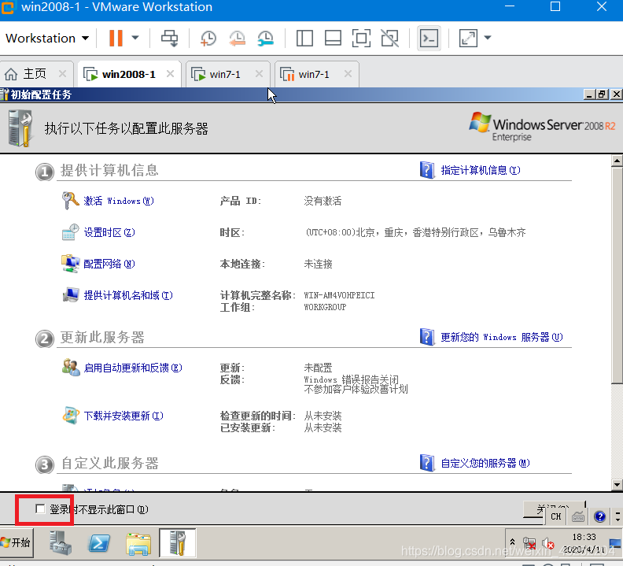Toggle the thumbnail bar view

pyautogui.click(x=333, y=39)
